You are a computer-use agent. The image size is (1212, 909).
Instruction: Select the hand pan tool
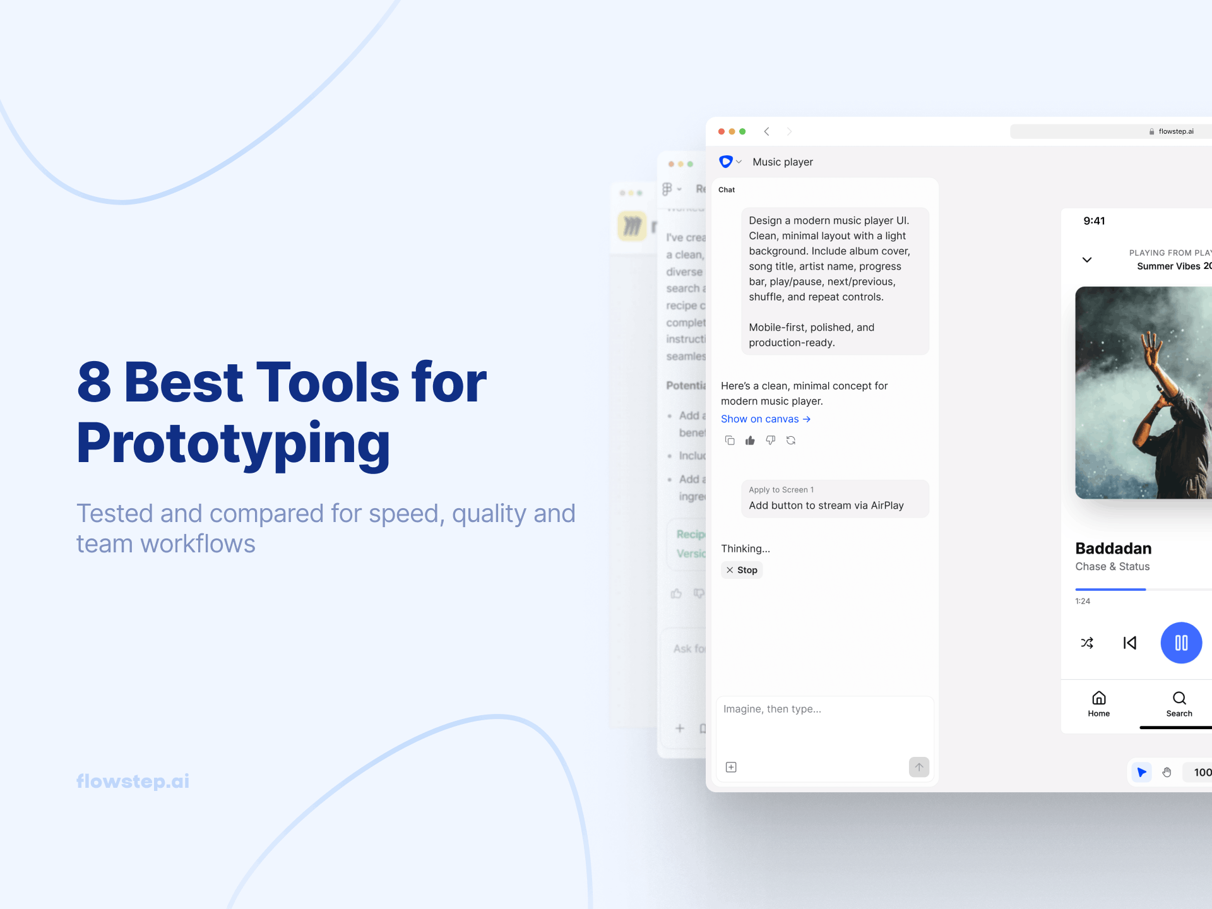(1167, 772)
